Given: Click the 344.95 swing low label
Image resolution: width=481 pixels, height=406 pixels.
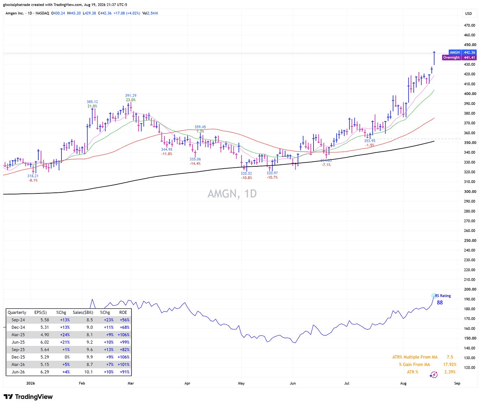Looking at the screenshot, I should point(167,150).
